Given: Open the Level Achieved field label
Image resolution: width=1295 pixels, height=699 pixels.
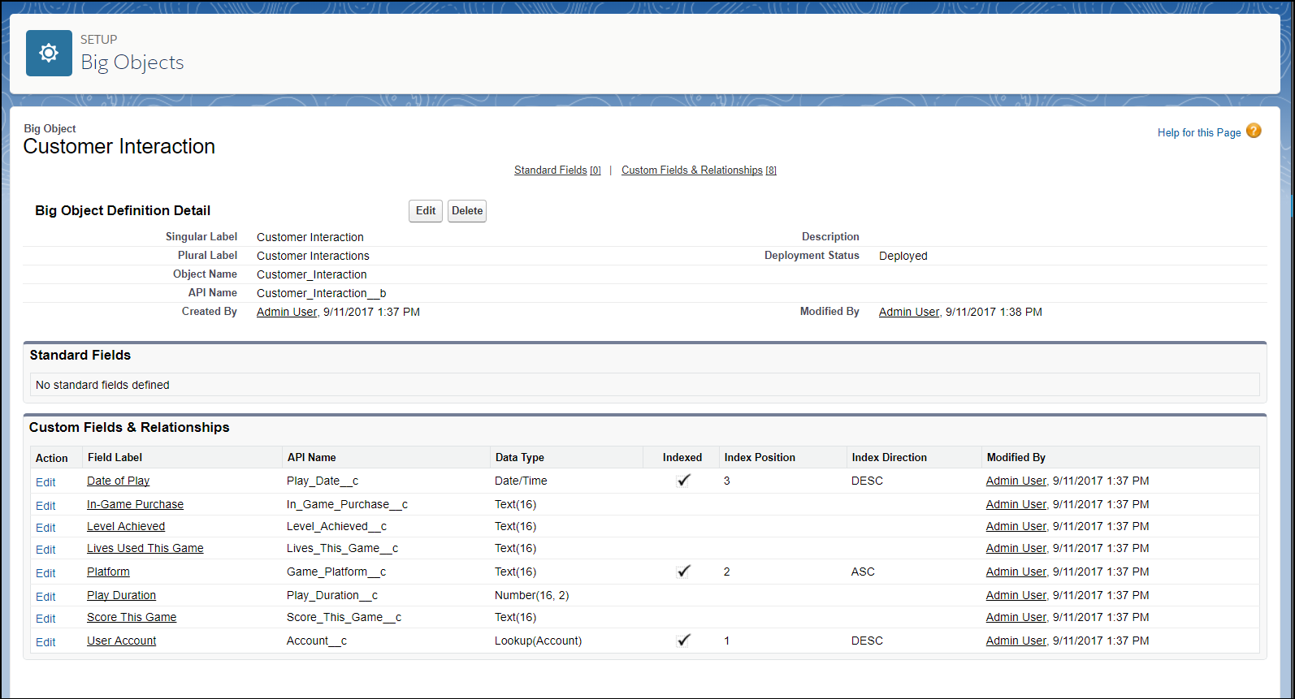Looking at the screenshot, I should (126, 527).
